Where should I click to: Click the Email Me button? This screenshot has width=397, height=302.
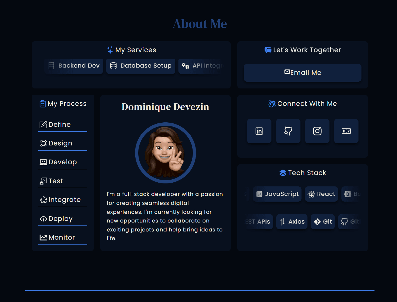pos(302,72)
